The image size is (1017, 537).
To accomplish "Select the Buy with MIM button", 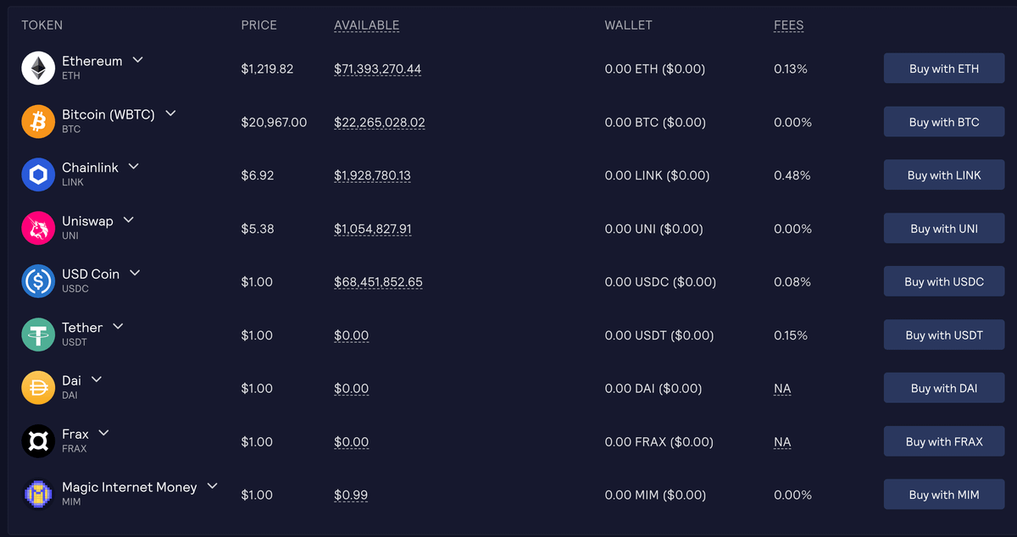I will [944, 495].
